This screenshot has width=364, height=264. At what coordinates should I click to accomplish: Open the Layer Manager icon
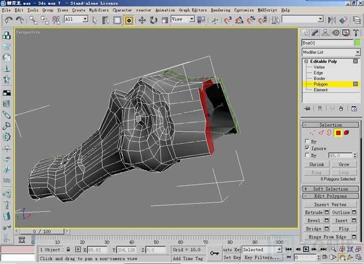pyautogui.click(x=357, y=20)
